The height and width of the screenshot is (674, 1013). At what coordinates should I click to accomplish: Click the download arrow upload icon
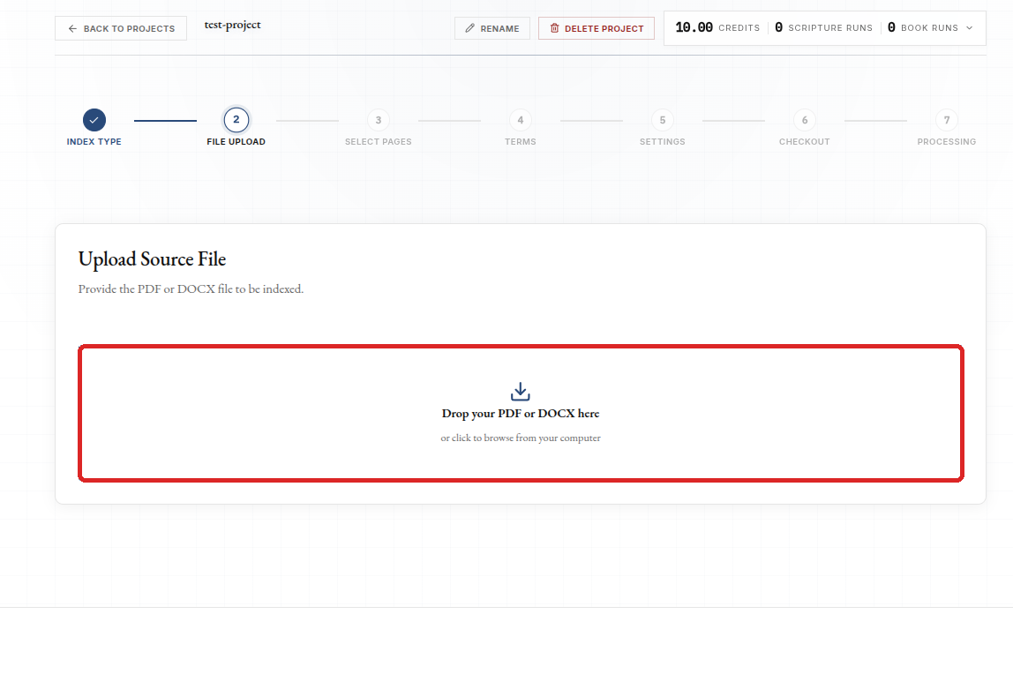pos(521,391)
